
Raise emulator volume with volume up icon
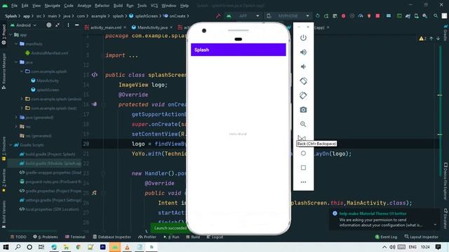[x=303, y=52]
